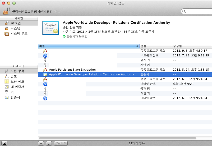
Task: Toggle the keychain list view button at bottom left
Action: pos(4,143)
